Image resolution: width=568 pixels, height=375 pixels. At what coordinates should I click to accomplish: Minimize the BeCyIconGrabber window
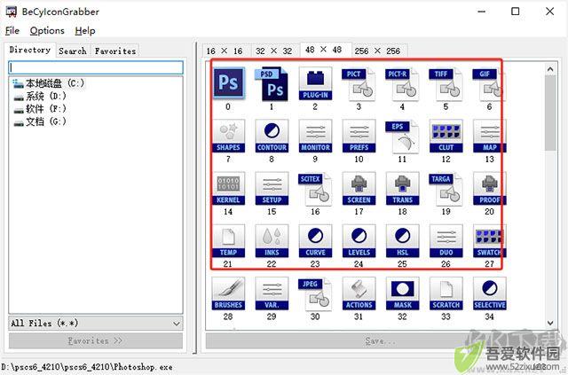point(481,12)
